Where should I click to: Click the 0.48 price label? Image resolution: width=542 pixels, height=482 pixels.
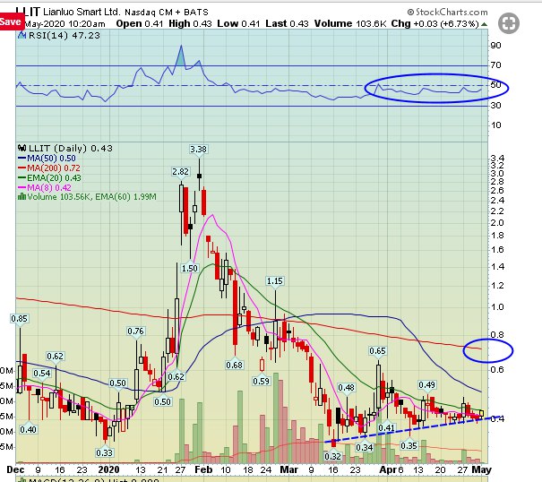[x=347, y=388]
